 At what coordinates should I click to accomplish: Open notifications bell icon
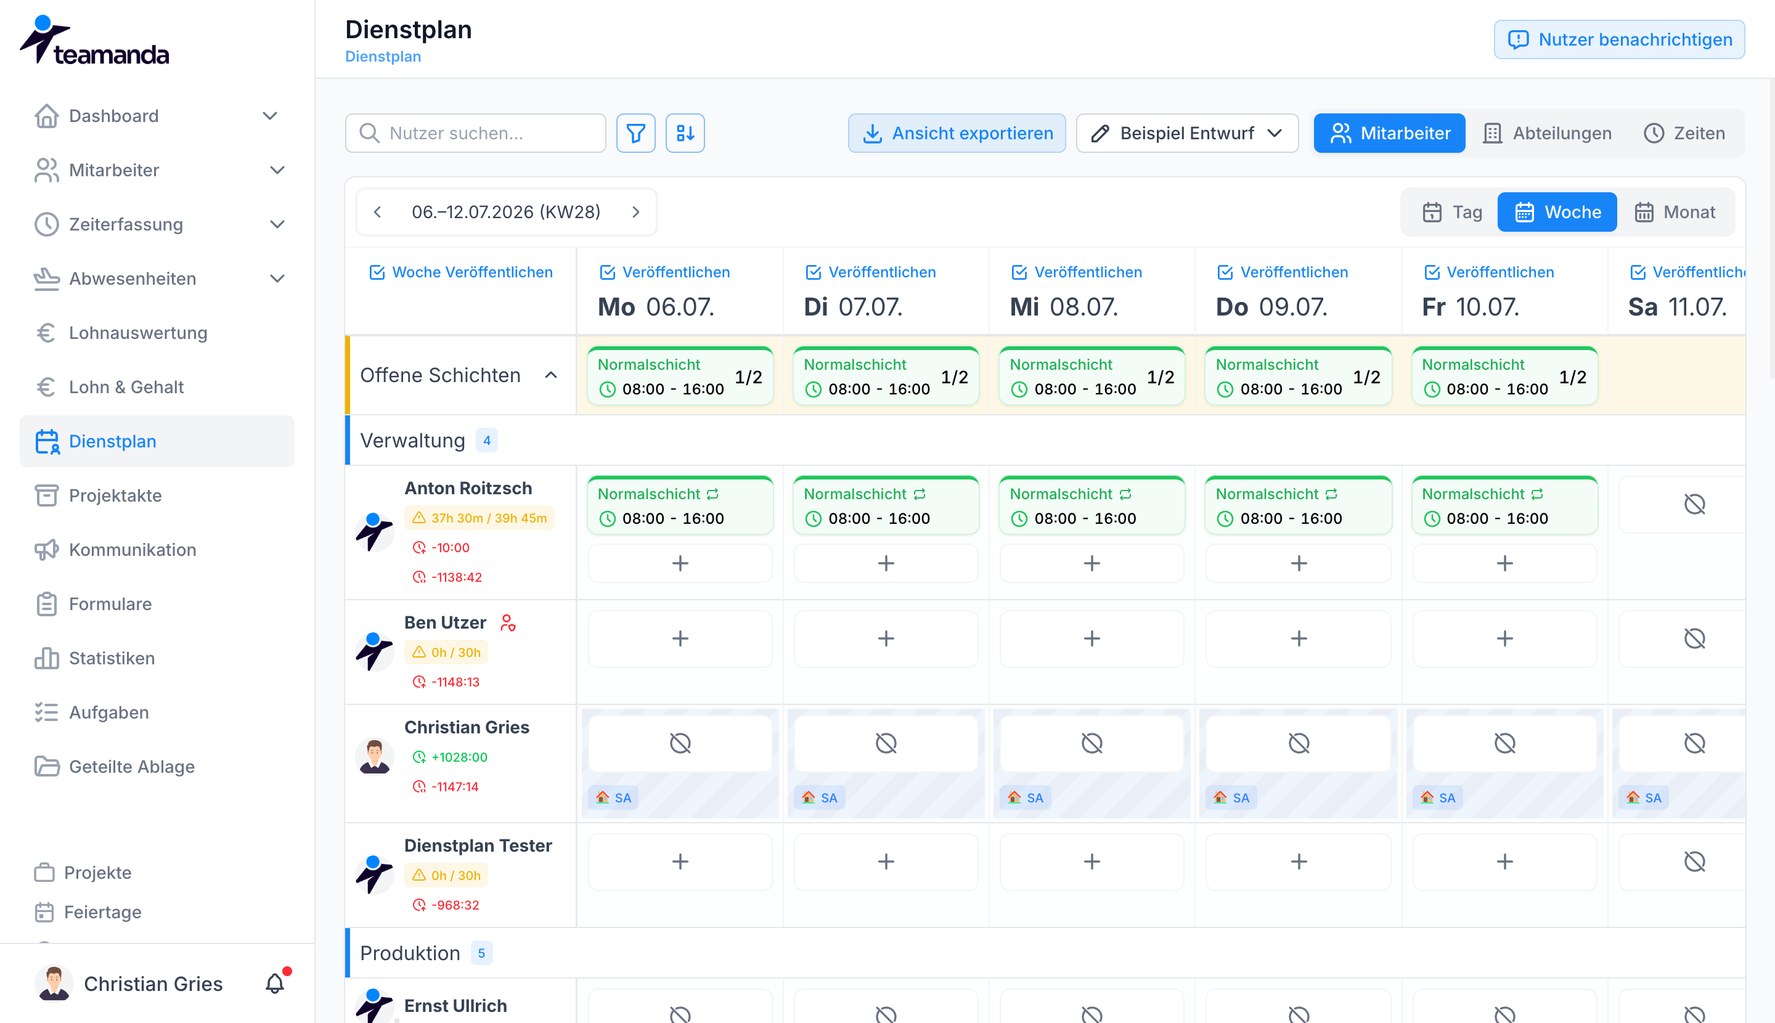point(275,983)
